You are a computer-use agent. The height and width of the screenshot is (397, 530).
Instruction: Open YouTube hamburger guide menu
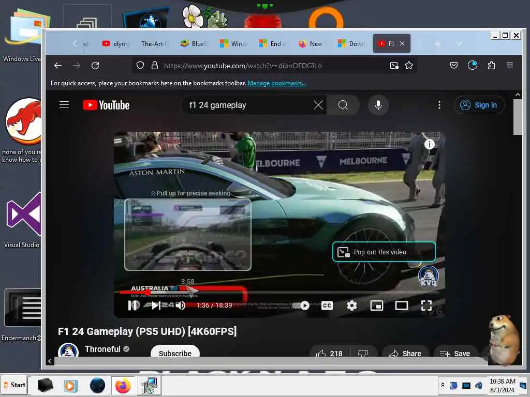pyautogui.click(x=64, y=105)
